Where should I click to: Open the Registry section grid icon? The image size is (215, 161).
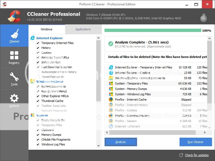14,55
